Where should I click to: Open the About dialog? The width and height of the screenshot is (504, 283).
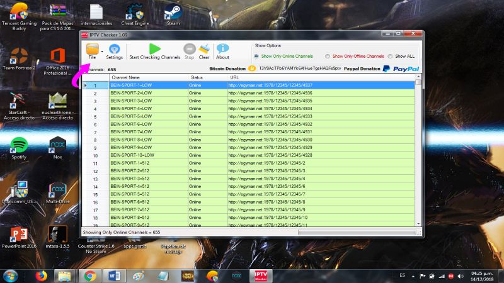pyautogui.click(x=222, y=52)
